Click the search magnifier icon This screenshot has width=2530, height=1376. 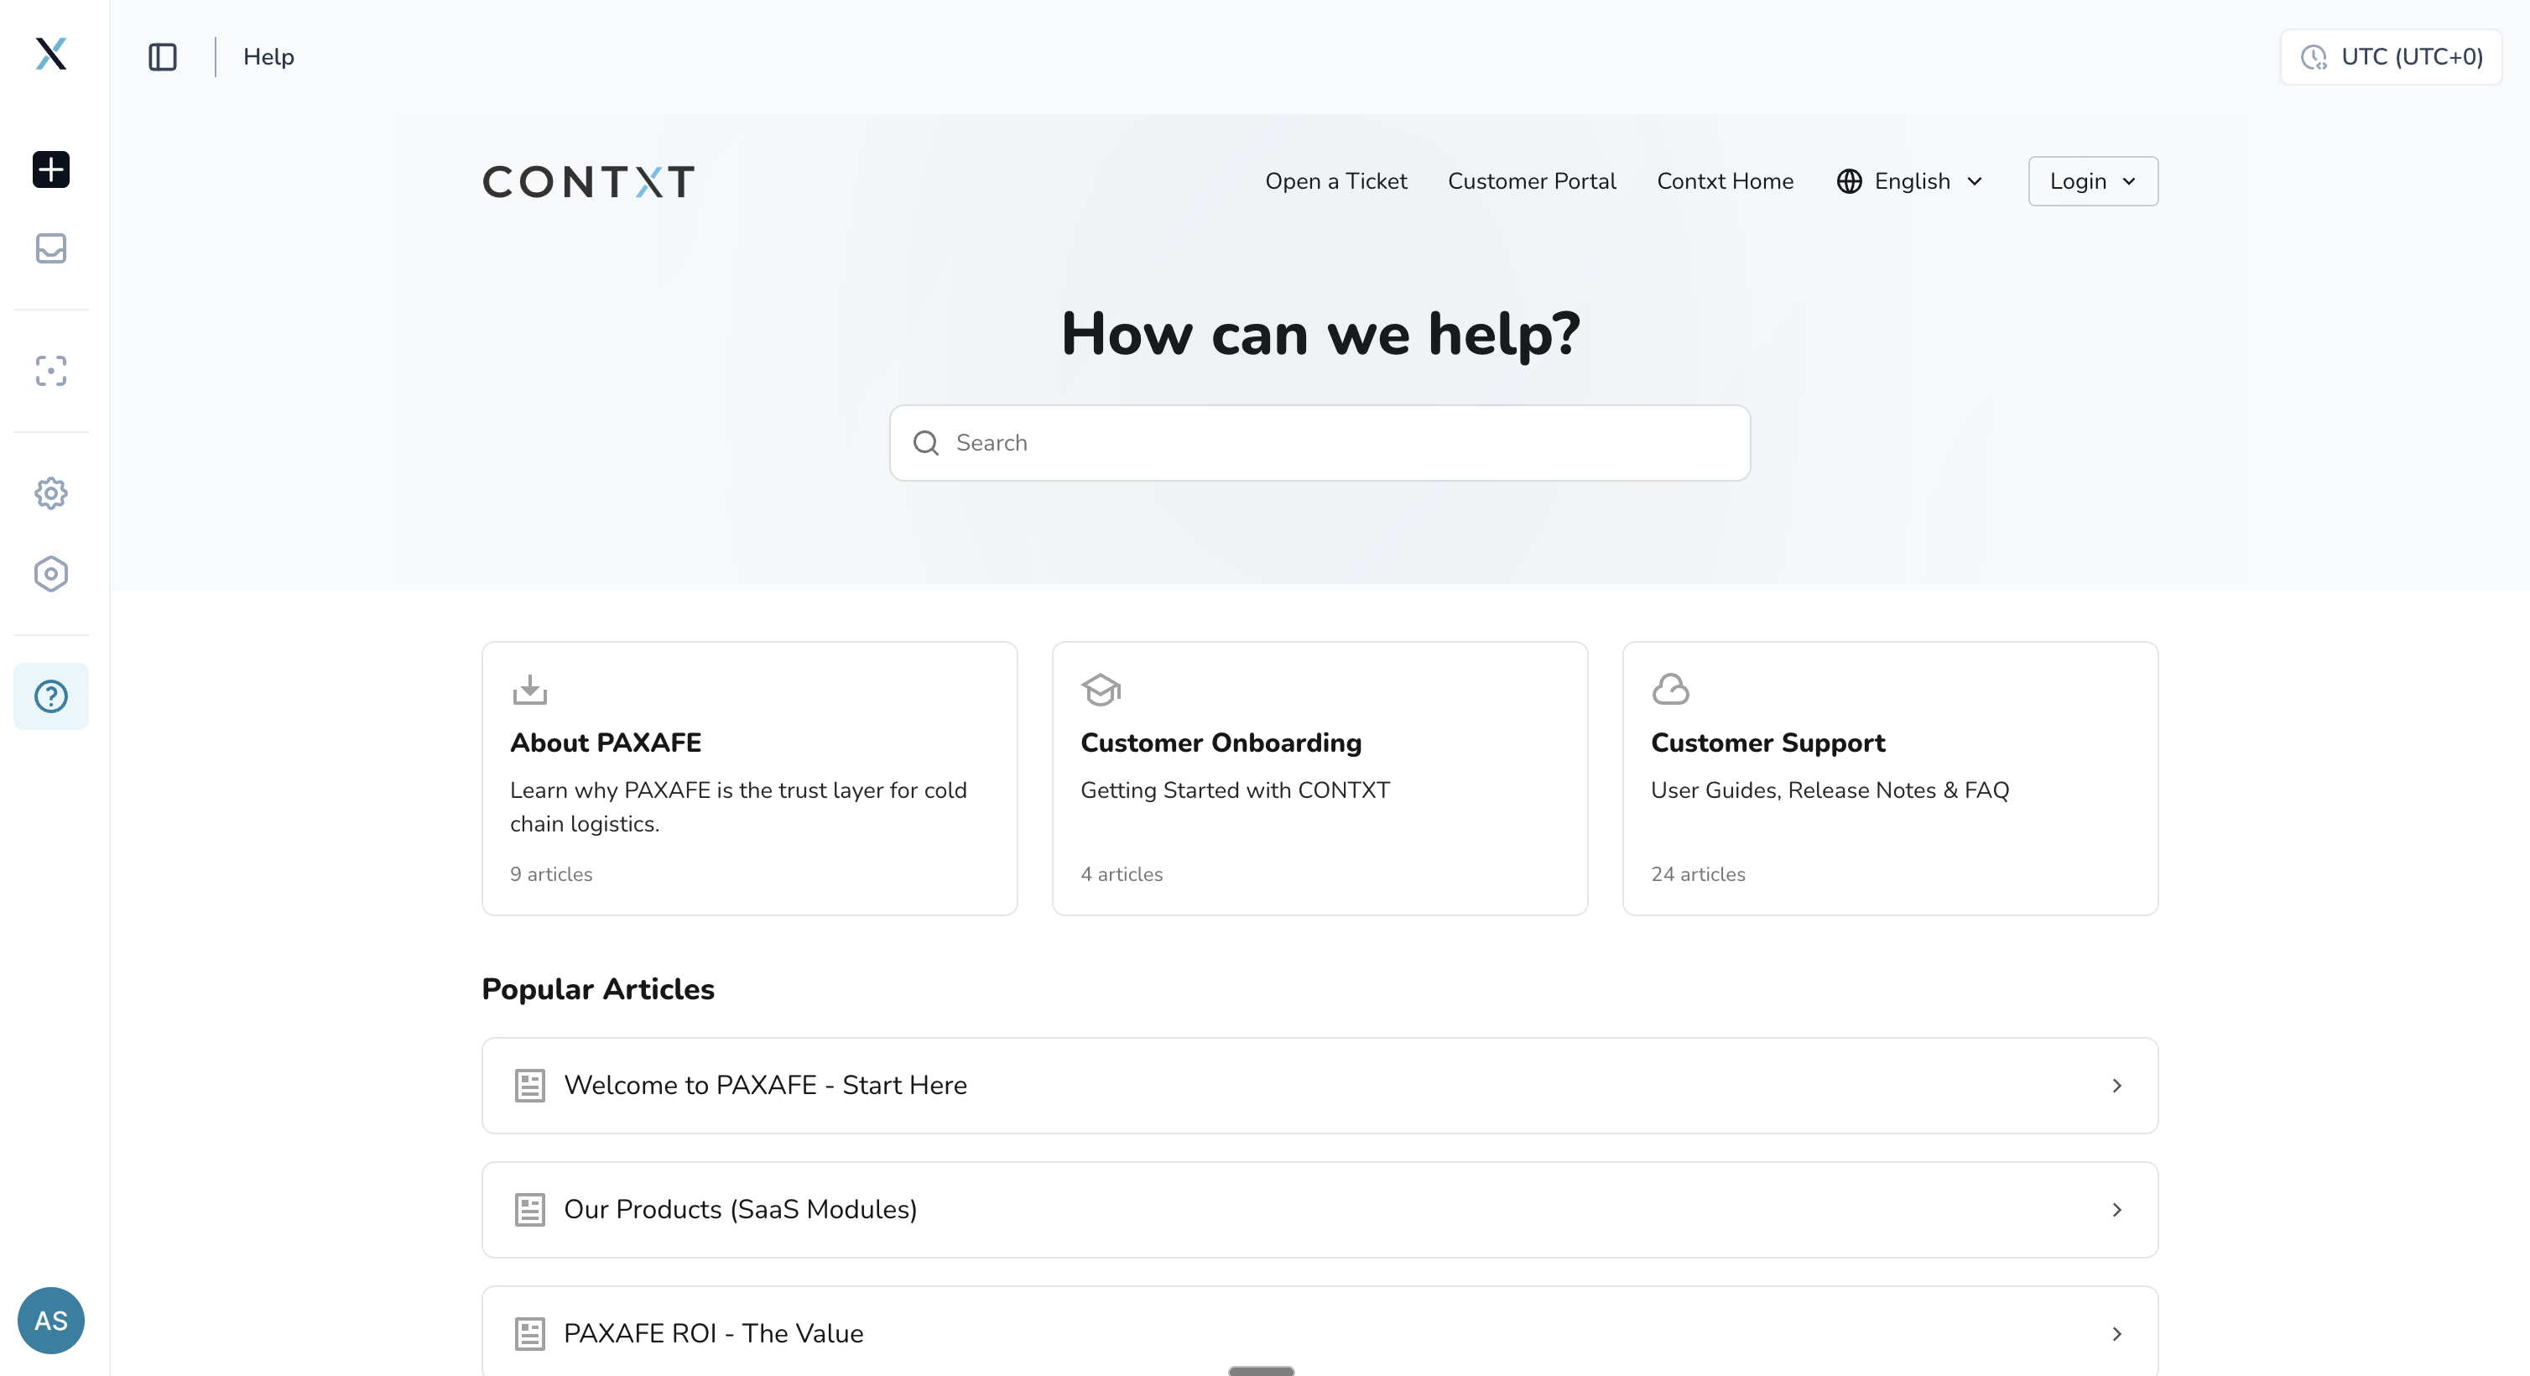tap(926, 443)
